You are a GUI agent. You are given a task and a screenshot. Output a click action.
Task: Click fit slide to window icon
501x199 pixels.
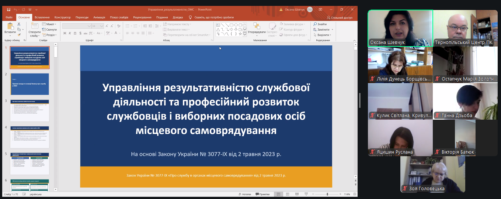click(x=354, y=194)
